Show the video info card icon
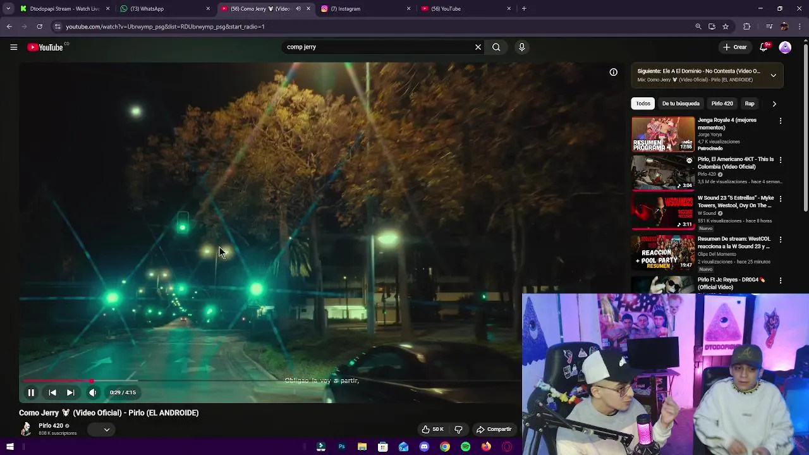 pyautogui.click(x=613, y=72)
